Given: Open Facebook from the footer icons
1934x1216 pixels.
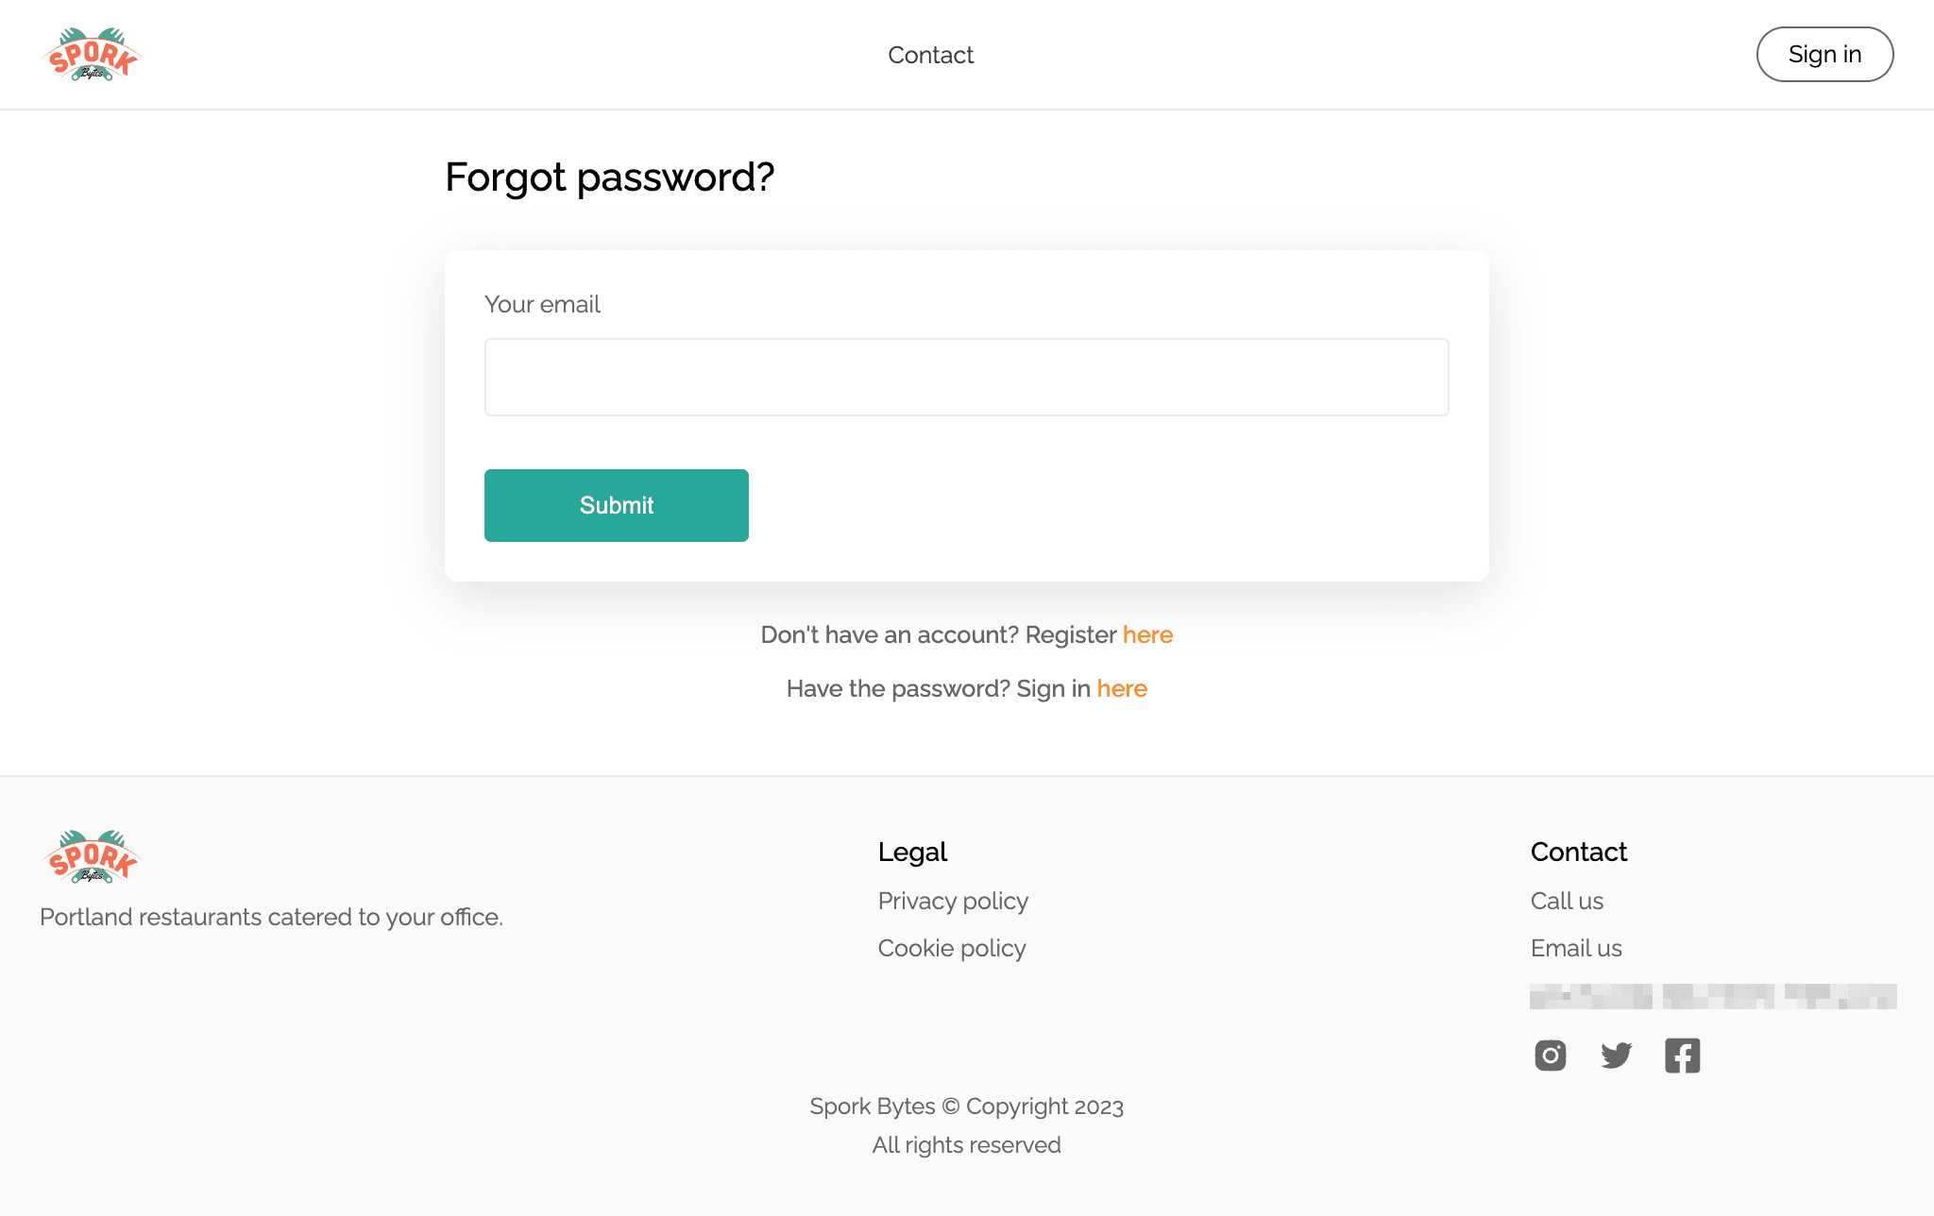Looking at the screenshot, I should click(1682, 1056).
